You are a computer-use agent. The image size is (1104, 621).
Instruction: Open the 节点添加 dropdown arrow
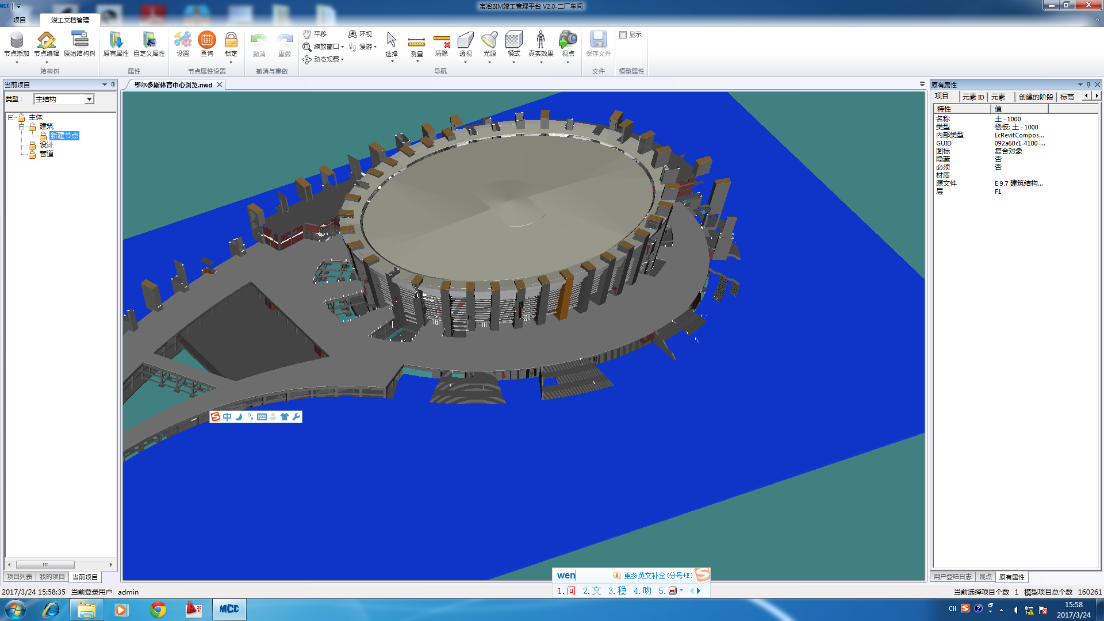tap(17, 62)
